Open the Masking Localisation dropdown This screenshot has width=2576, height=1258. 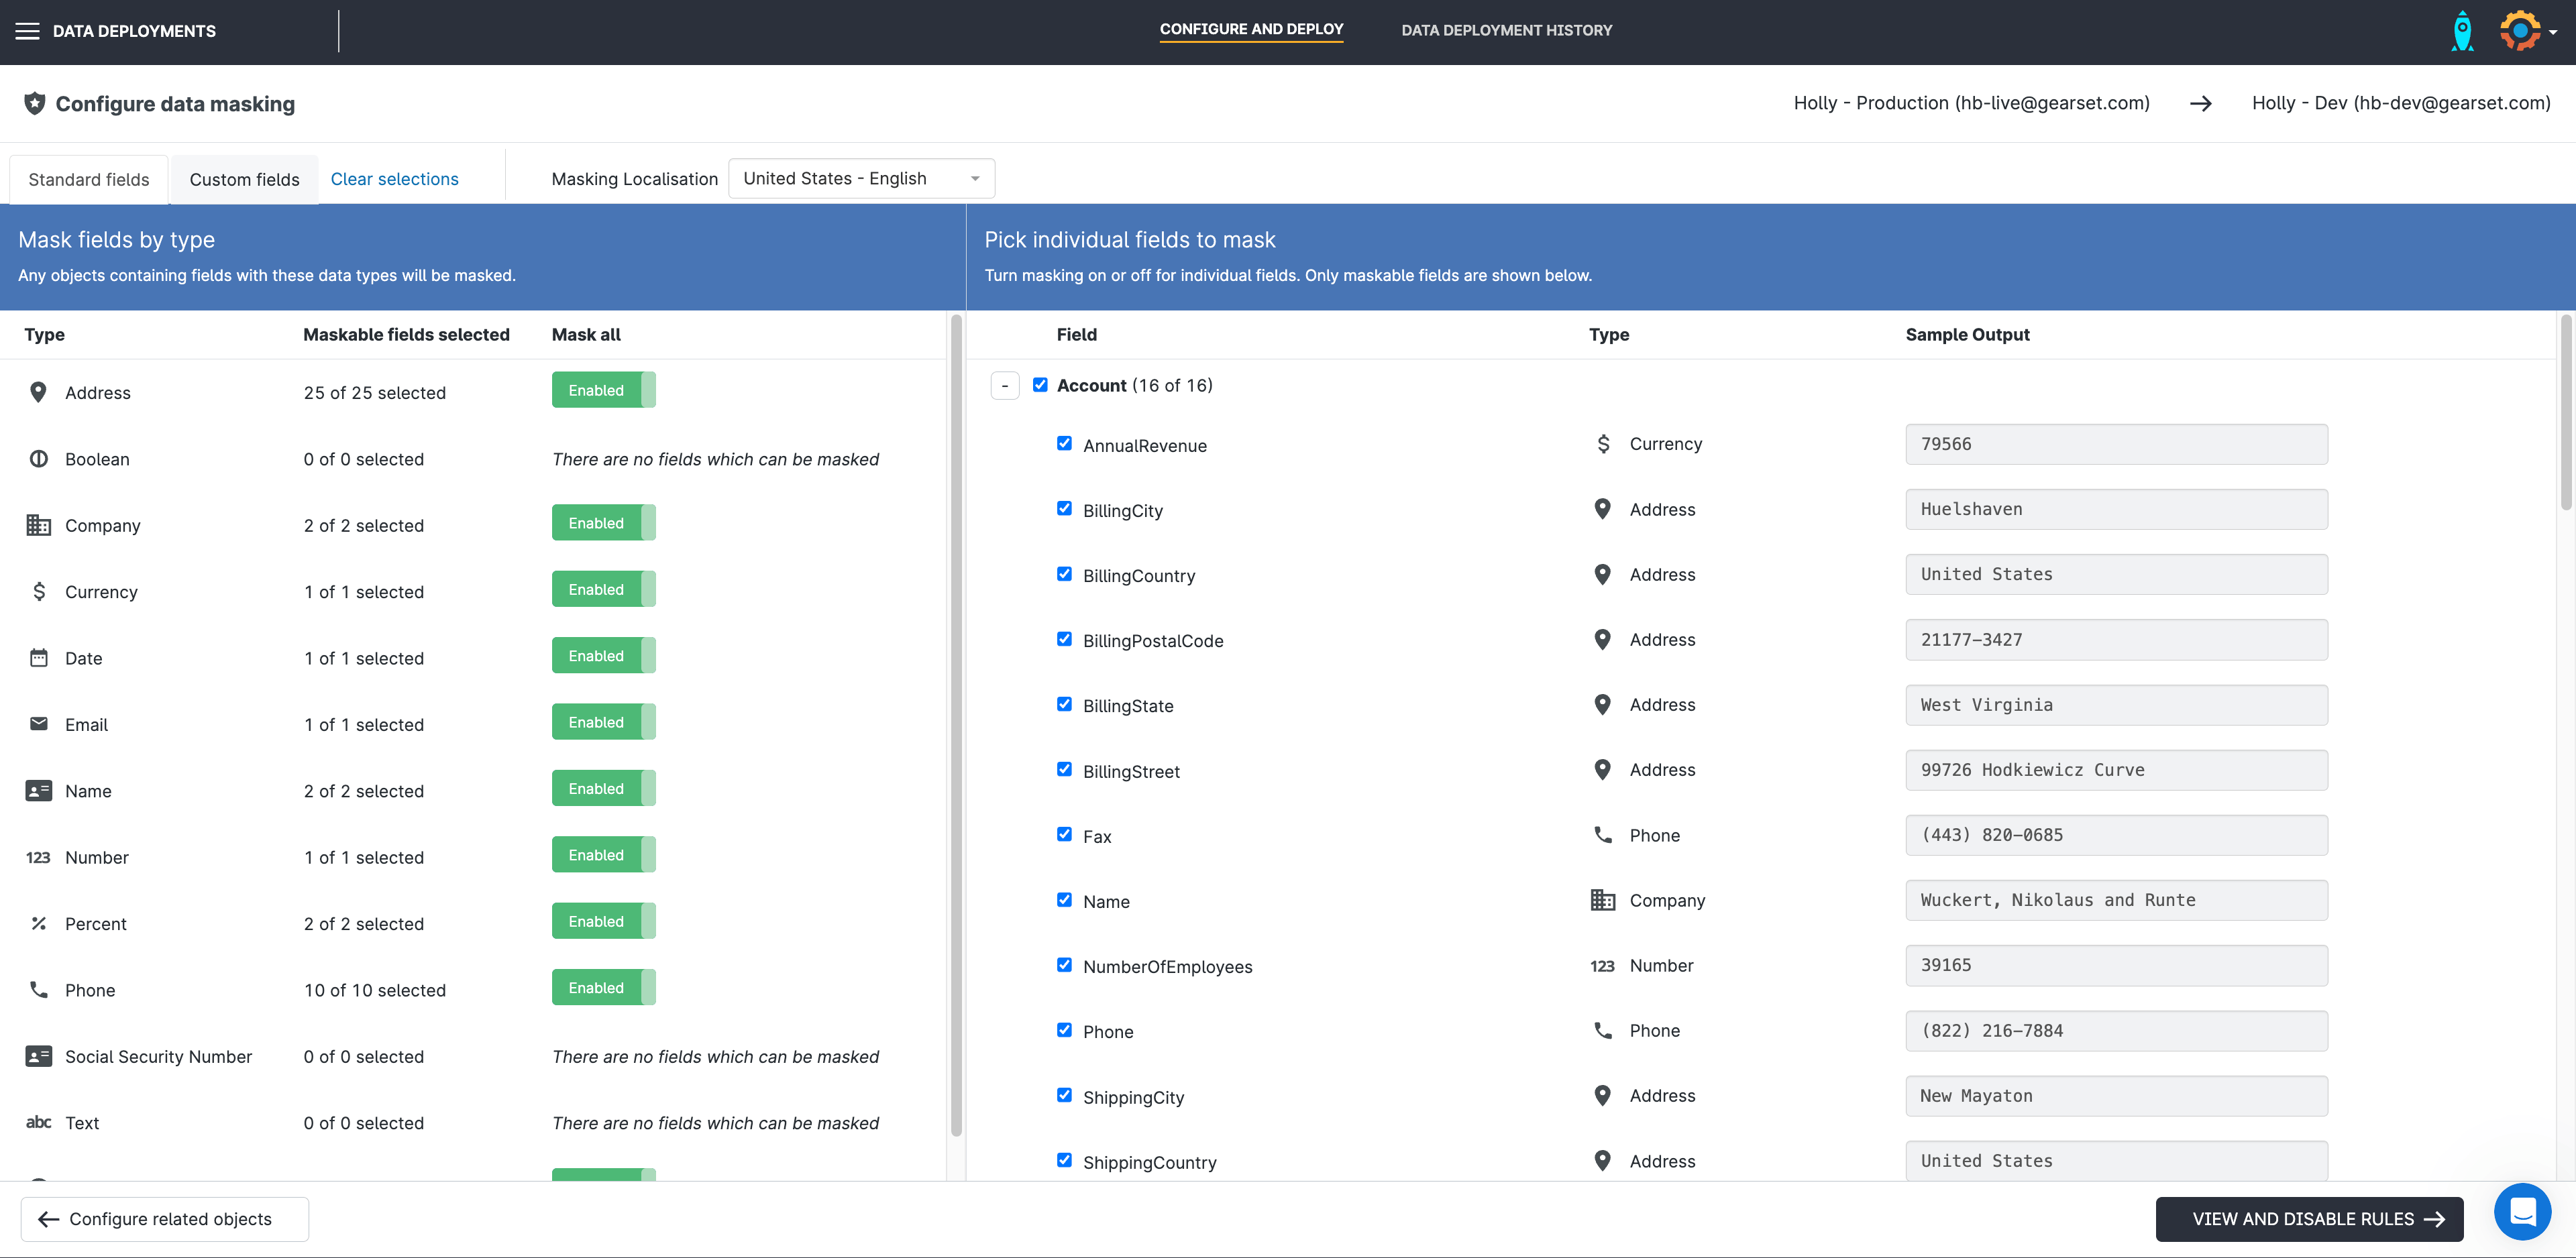point(860,179)
